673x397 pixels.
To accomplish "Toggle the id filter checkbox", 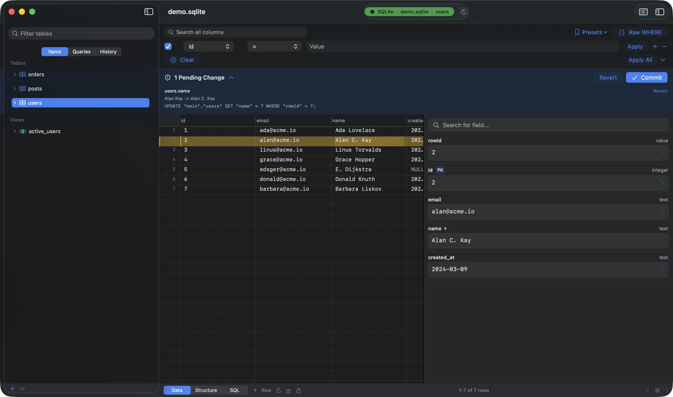I will pos(168,47).
